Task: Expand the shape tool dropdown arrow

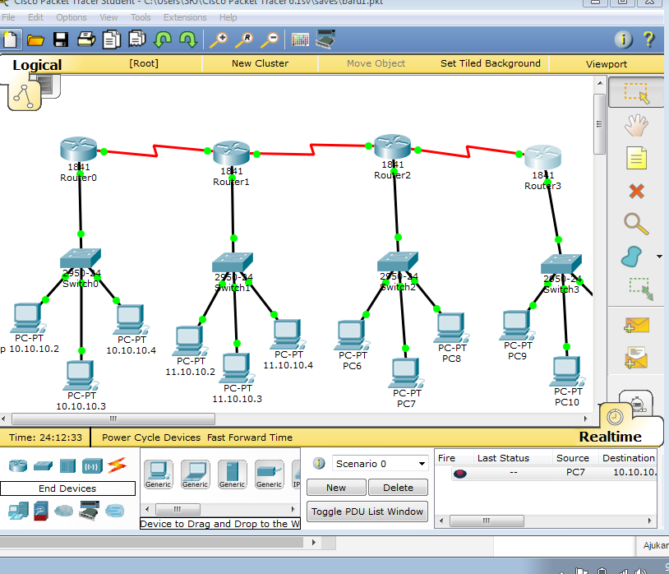Action: point(659,257)
